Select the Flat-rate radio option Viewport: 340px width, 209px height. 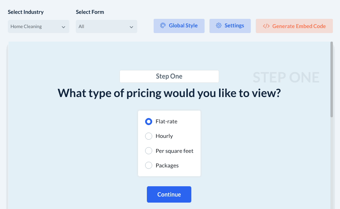149,122
